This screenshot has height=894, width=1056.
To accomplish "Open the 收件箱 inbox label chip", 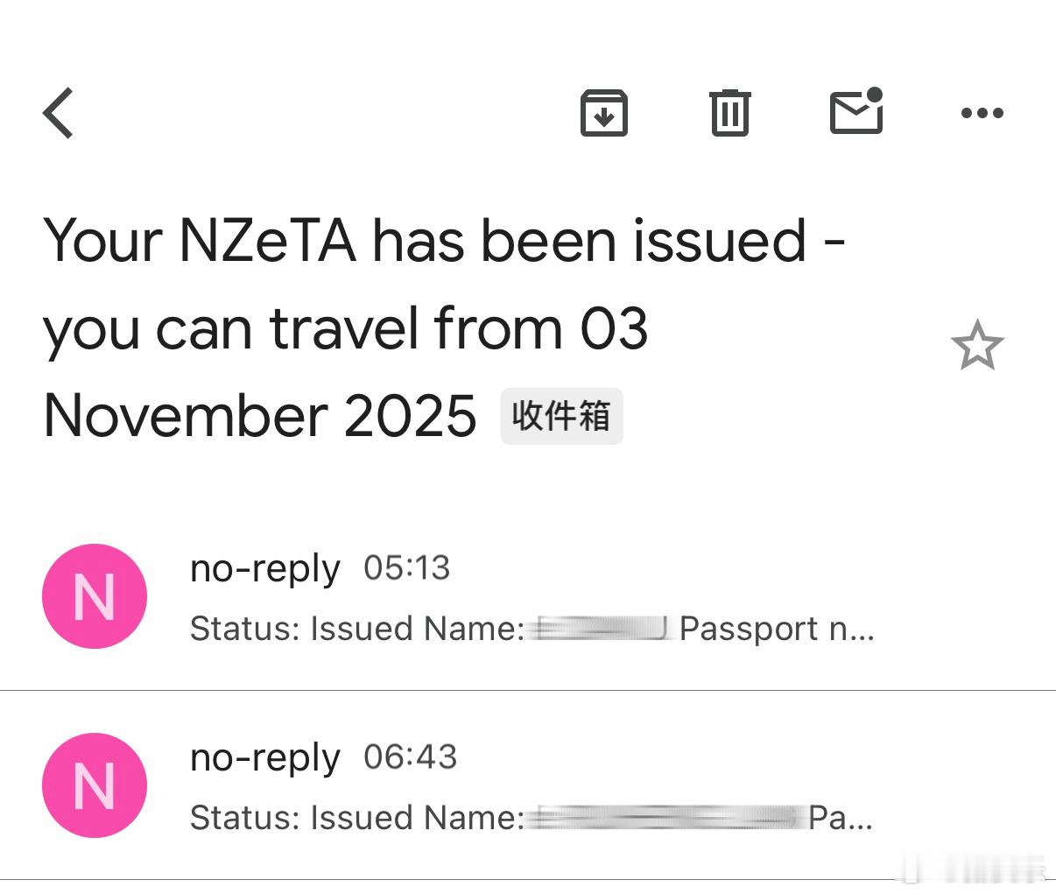I will 561,416.
